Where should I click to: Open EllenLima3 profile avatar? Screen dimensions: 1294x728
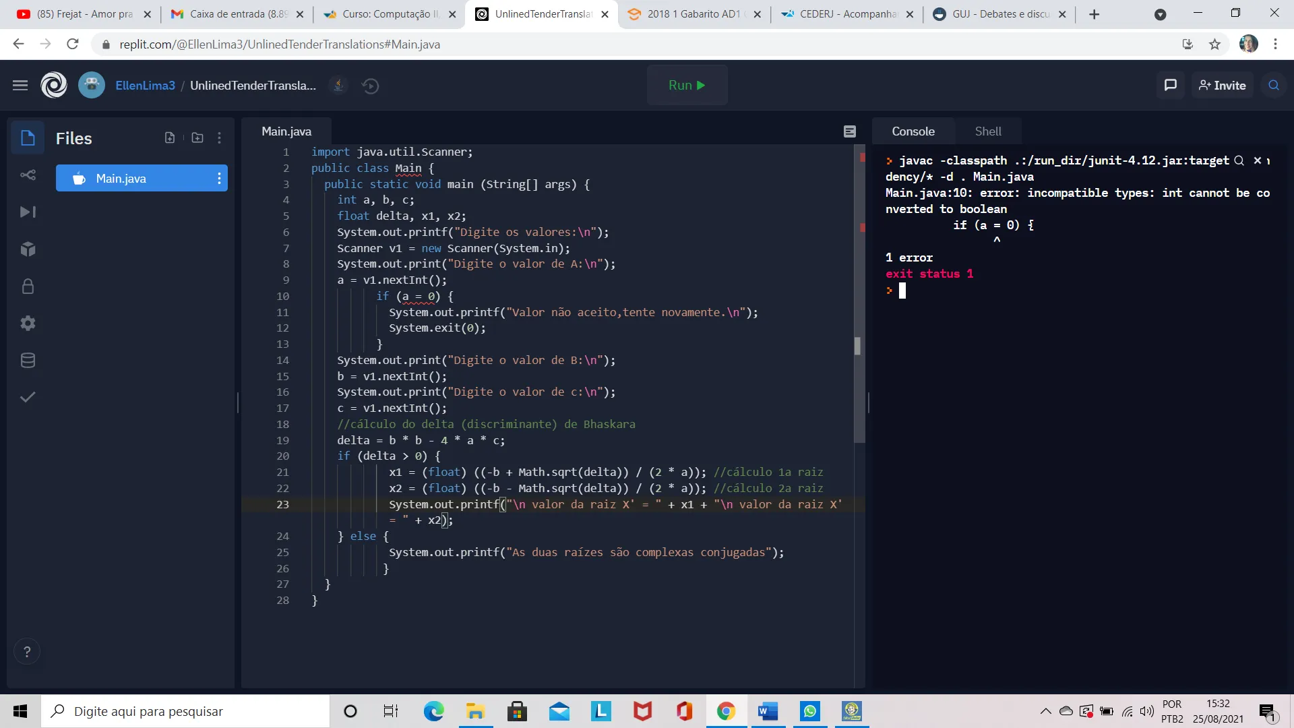pos(92,86)
